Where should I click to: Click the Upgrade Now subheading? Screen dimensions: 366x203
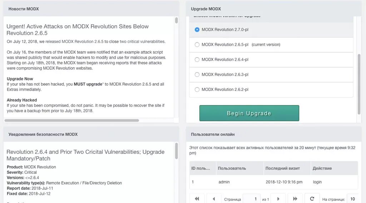pos(20,79)
